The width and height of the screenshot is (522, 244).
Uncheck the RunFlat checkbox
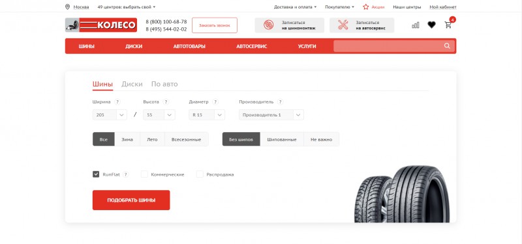point(96,174)
